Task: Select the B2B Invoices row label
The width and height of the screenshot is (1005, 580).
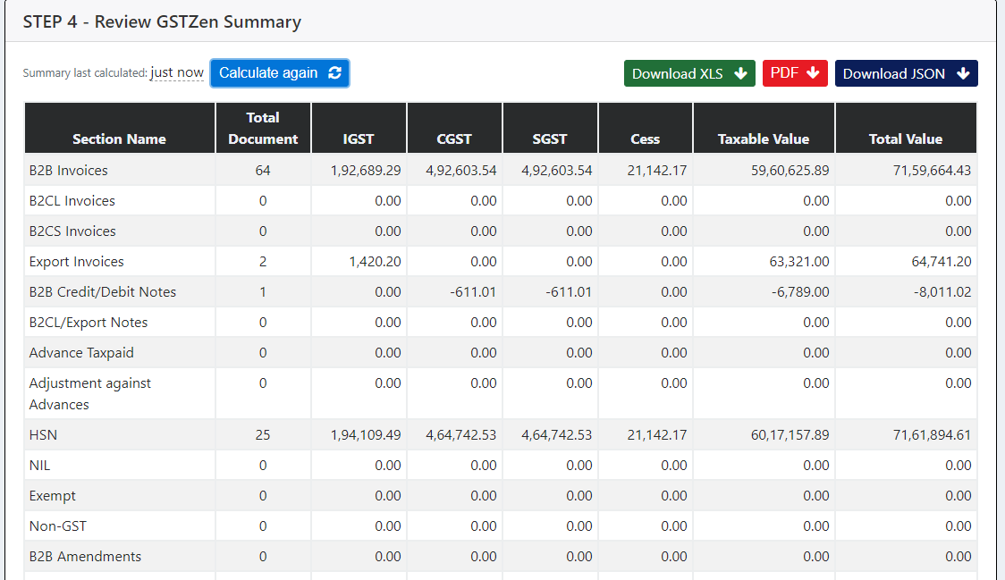Action: 69,171
